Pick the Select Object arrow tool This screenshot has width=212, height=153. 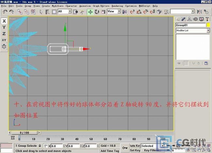[41, 12]
